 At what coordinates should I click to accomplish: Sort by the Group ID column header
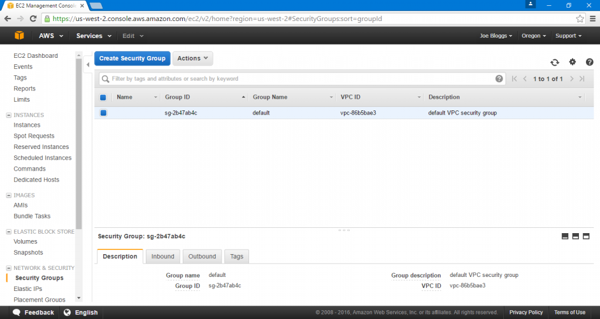[x=177, y=97]
